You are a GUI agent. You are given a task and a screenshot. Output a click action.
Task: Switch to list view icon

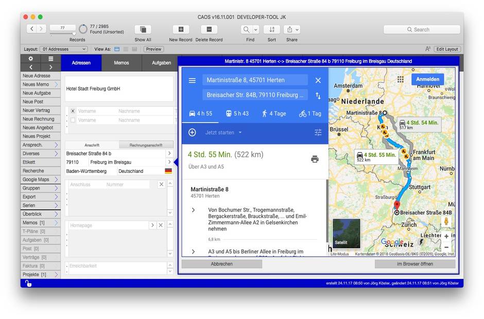click(x=126, y=49)
